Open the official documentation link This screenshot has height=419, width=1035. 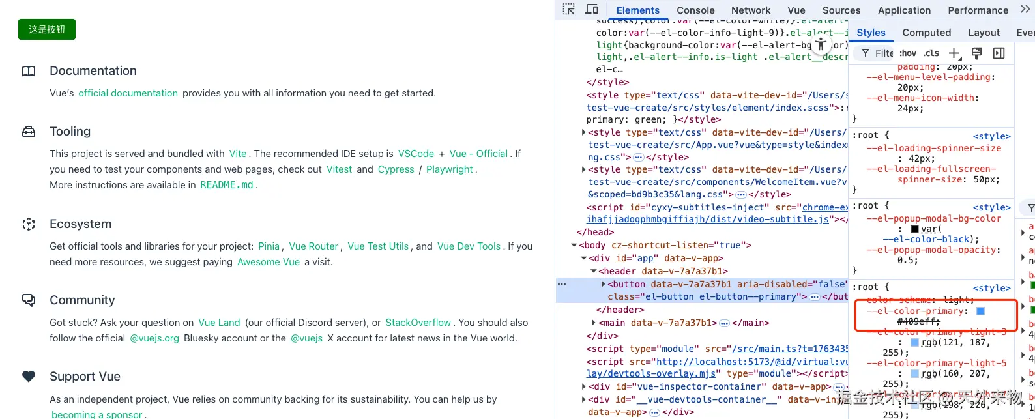pos(128,93)
